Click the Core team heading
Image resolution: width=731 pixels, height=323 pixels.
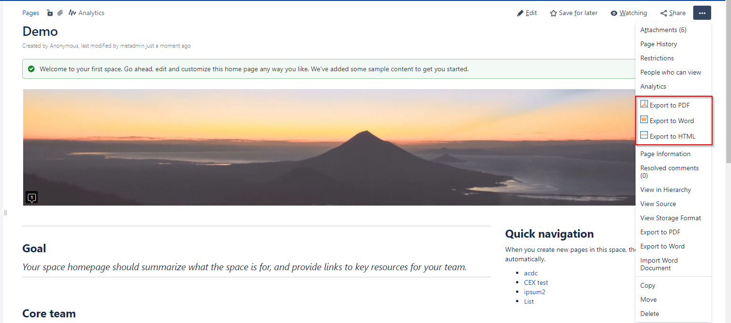coord(49,314)
